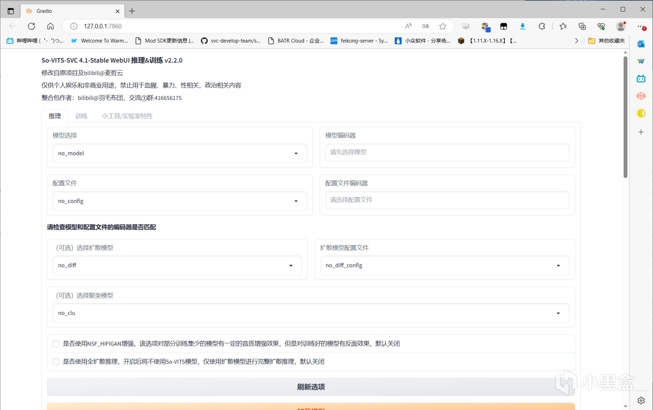Start Read Aloud for this page

coord(408,26)
